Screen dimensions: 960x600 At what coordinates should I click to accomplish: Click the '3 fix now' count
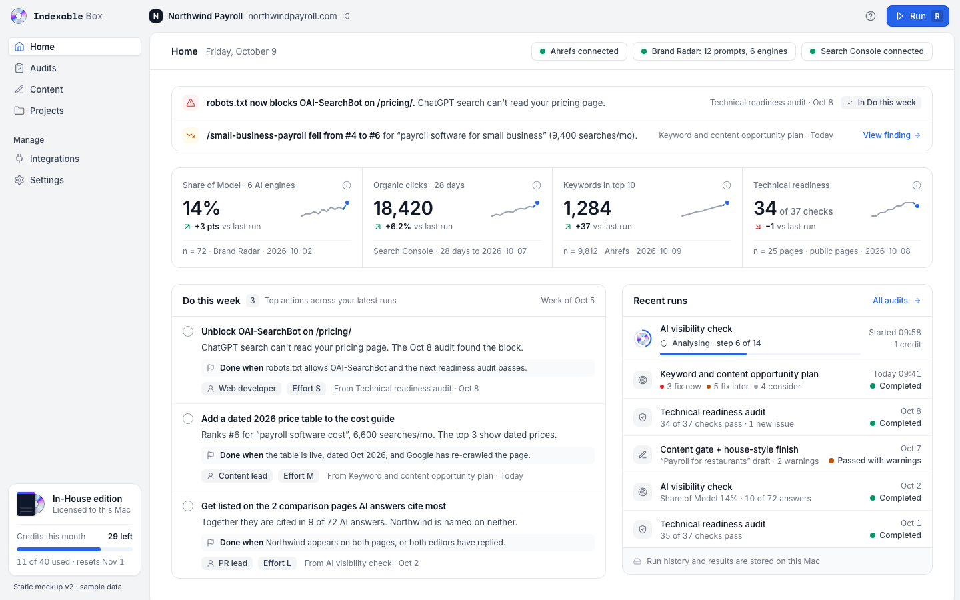coord(681,387)
